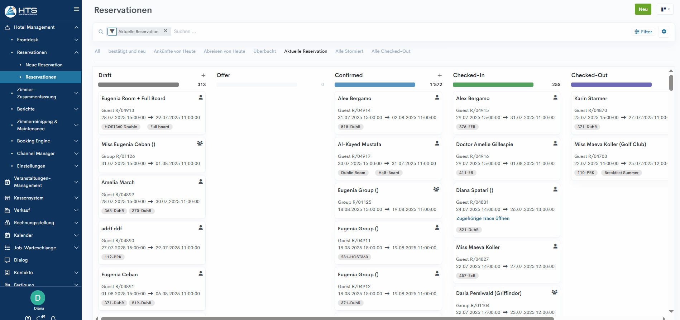Open the settings gear next to Filter

(x=664, y=32)
